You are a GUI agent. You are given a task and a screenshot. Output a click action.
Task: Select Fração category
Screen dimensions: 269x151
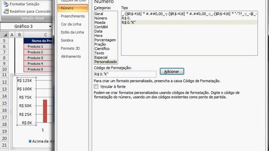[100, 44]
